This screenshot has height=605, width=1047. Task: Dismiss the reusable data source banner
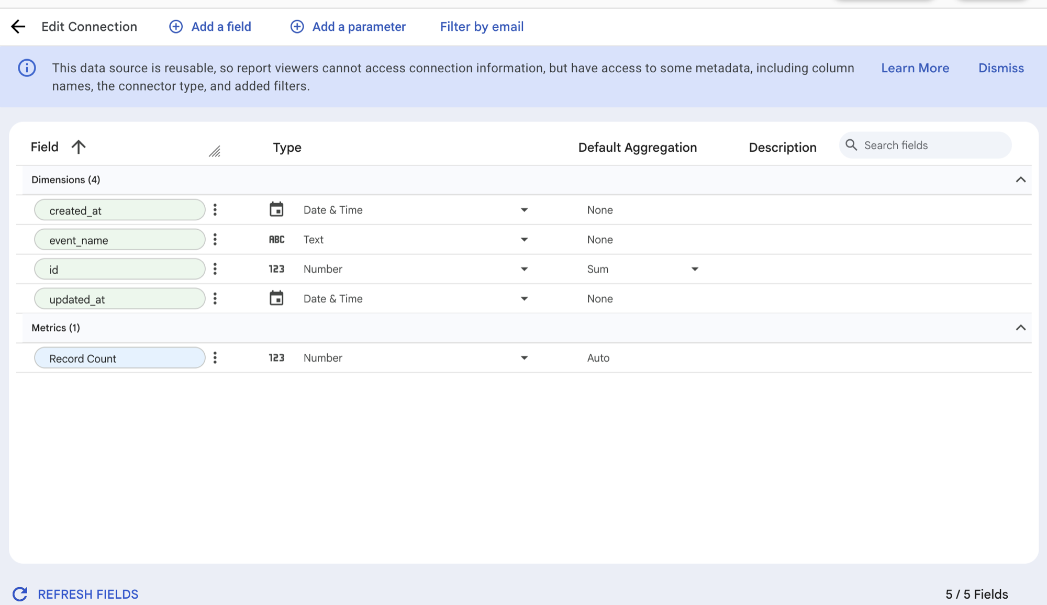pyautogui.click(x=1001, y=68)
